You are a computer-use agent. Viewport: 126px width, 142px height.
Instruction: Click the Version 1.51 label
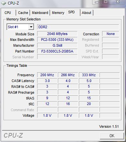pyautogui.click(x=109, y=126)
